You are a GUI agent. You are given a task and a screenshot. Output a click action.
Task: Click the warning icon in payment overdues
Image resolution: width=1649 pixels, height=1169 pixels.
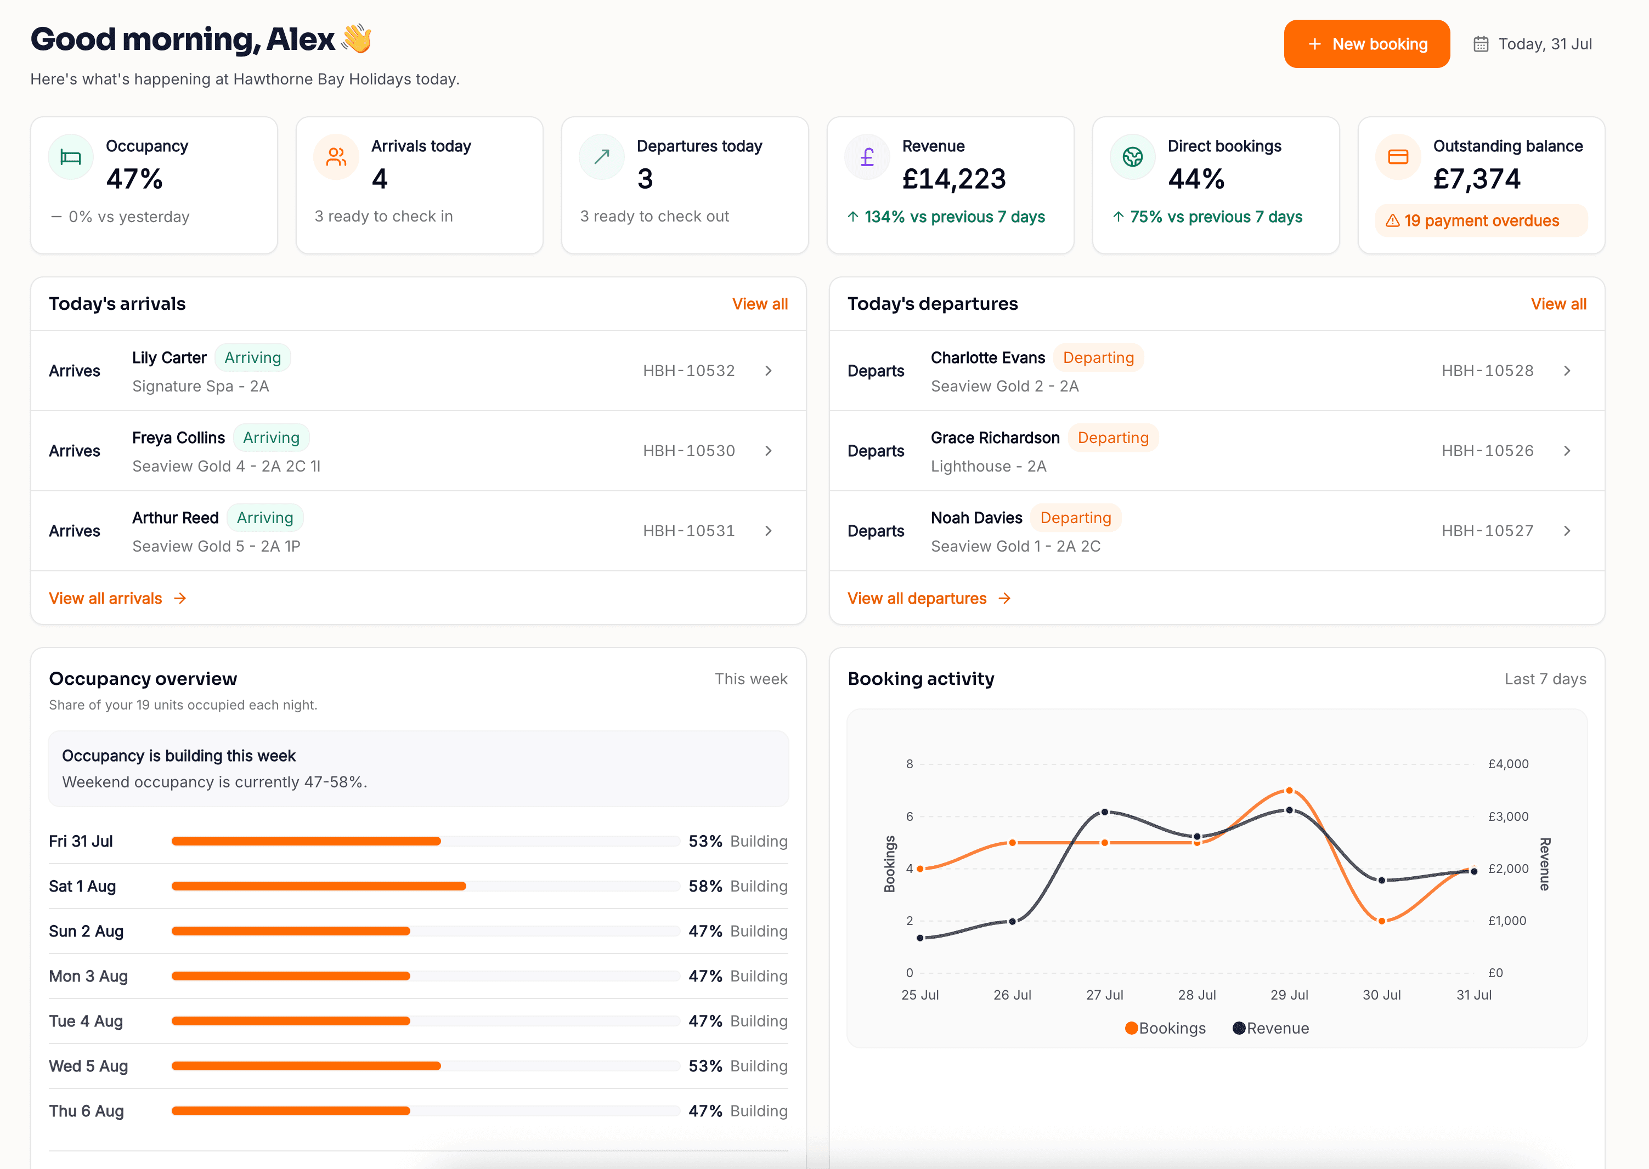coord(1393,221)
